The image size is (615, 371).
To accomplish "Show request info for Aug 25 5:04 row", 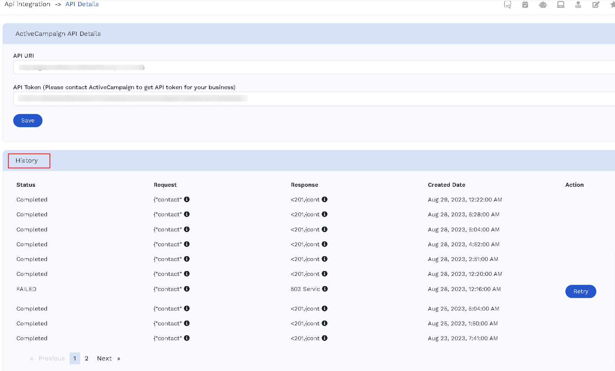I will point(187,308).
